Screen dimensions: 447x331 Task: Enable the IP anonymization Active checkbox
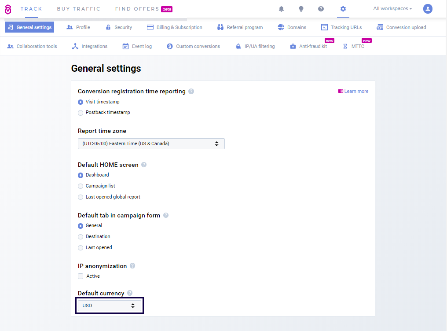(81, 276)
